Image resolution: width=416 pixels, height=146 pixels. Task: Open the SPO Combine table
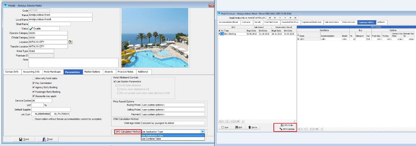[287, 129]
